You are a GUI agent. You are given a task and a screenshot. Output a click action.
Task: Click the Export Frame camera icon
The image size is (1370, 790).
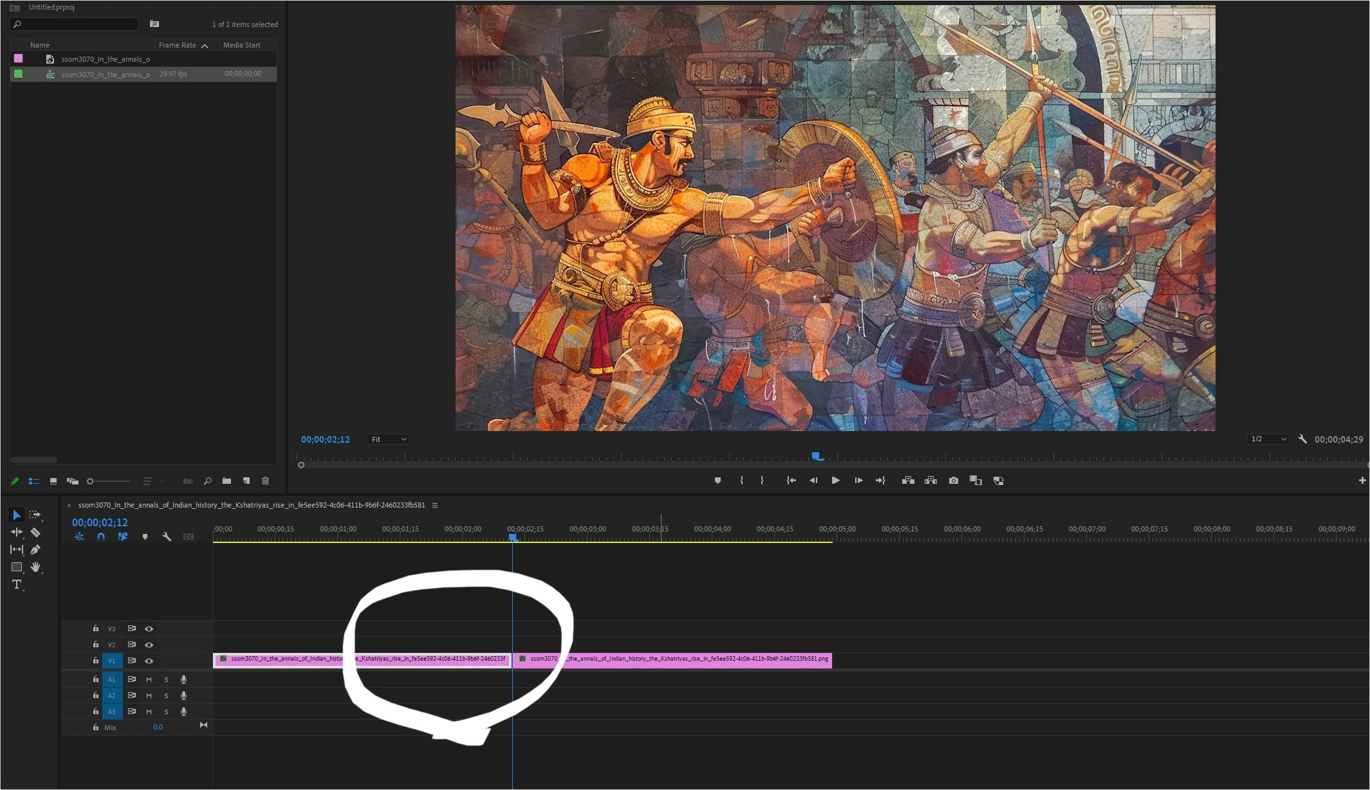[953, 481]
